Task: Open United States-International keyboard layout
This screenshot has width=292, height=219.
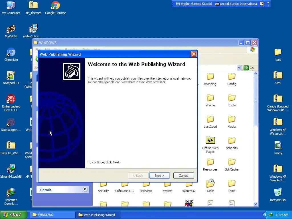Action: pyautogui.click(x=236, y=4)
